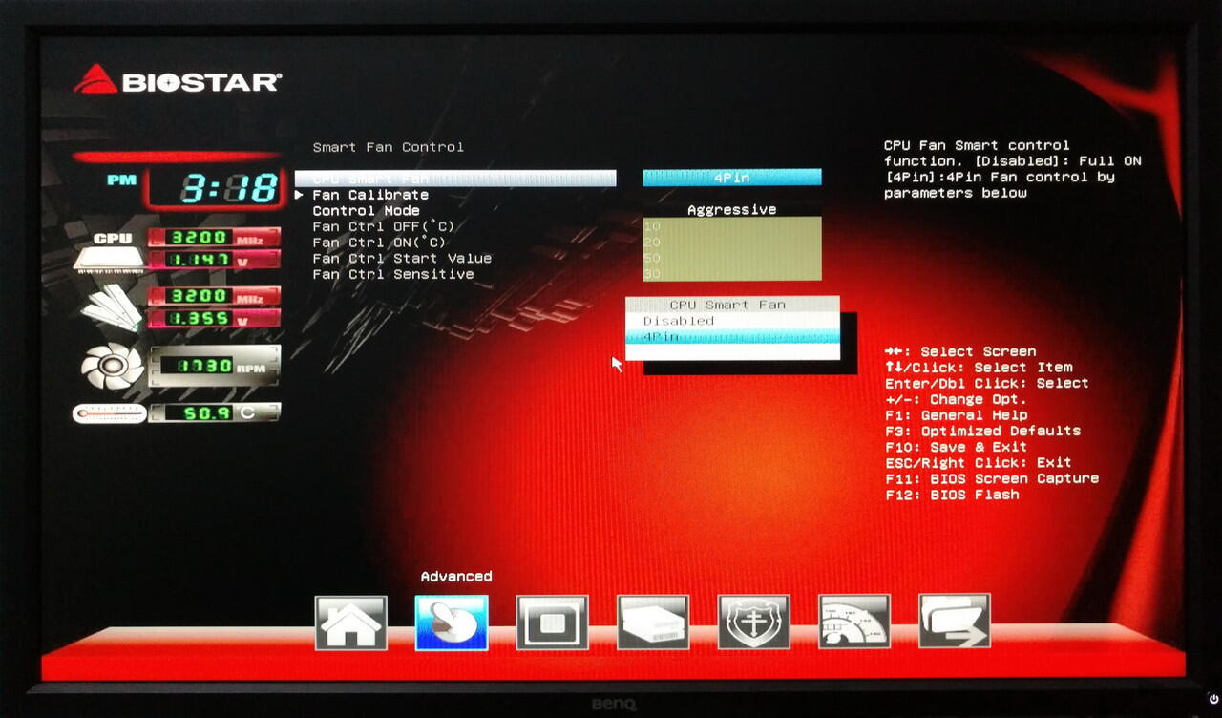Click the monitor power button

click(1213, 700)
